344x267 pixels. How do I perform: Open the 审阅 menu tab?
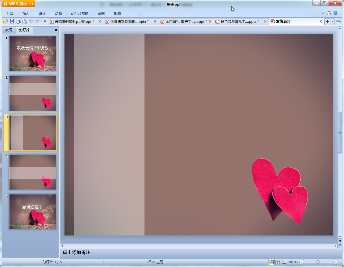[x=101, y=13]
